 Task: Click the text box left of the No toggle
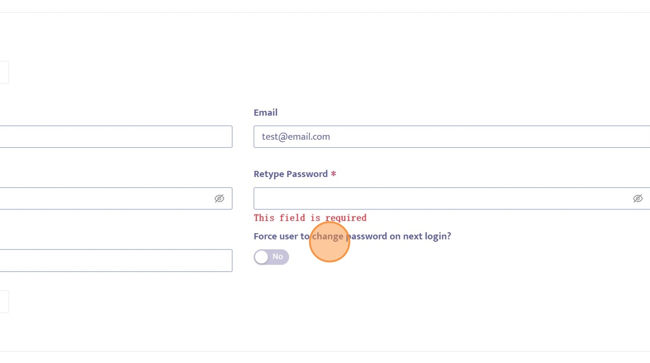(x=116, y=260)
